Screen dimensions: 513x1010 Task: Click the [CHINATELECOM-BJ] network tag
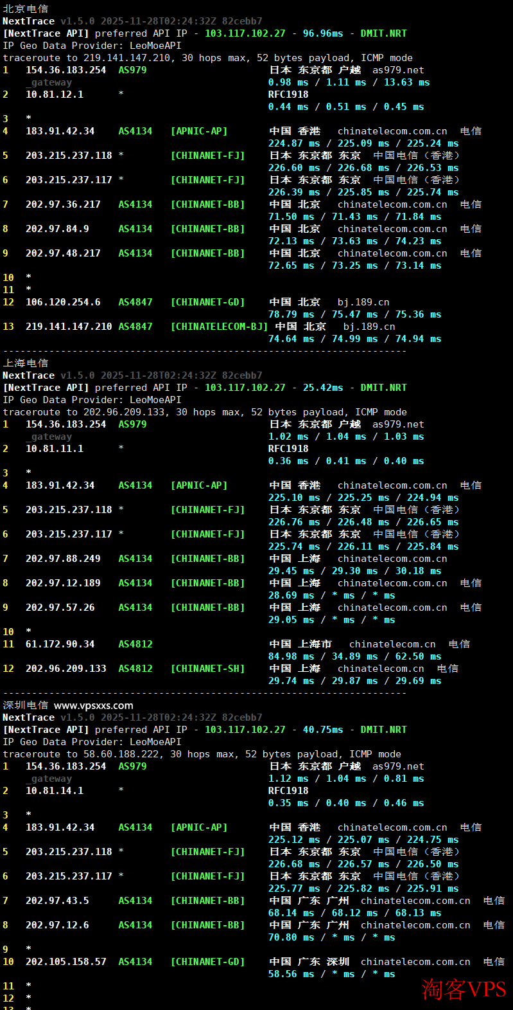[219, 327]
